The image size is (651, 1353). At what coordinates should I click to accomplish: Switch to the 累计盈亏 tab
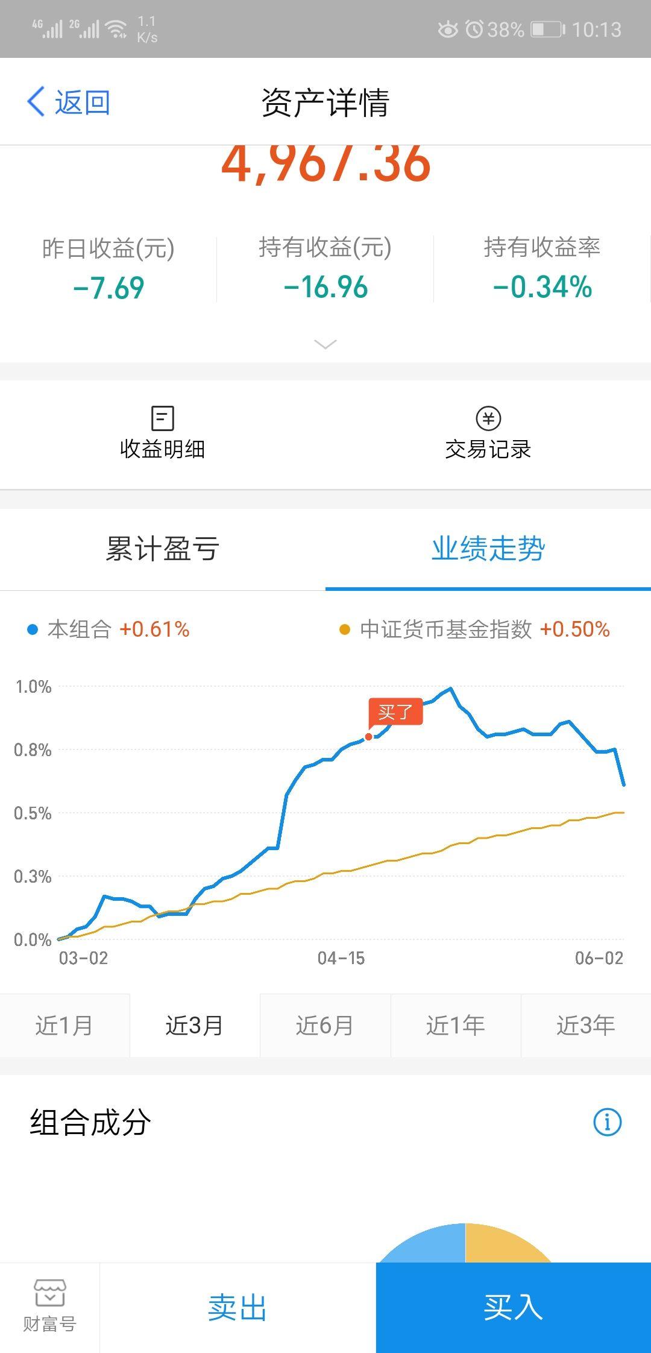163,549
